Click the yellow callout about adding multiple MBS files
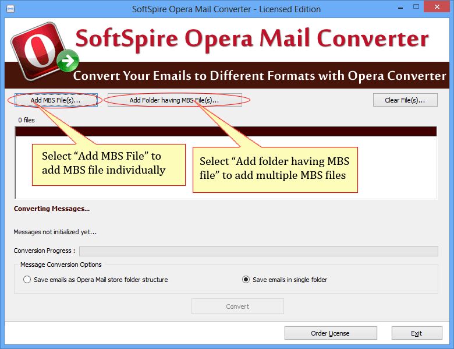The width and height of the screenshot is (454, 349). (275, 168)
